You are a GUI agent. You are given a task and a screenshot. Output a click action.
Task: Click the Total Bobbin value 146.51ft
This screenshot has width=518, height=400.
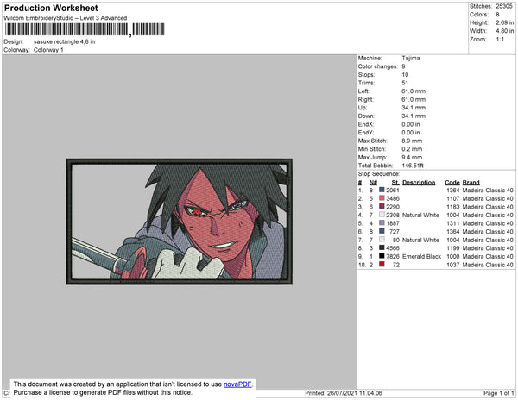point(413,166)
